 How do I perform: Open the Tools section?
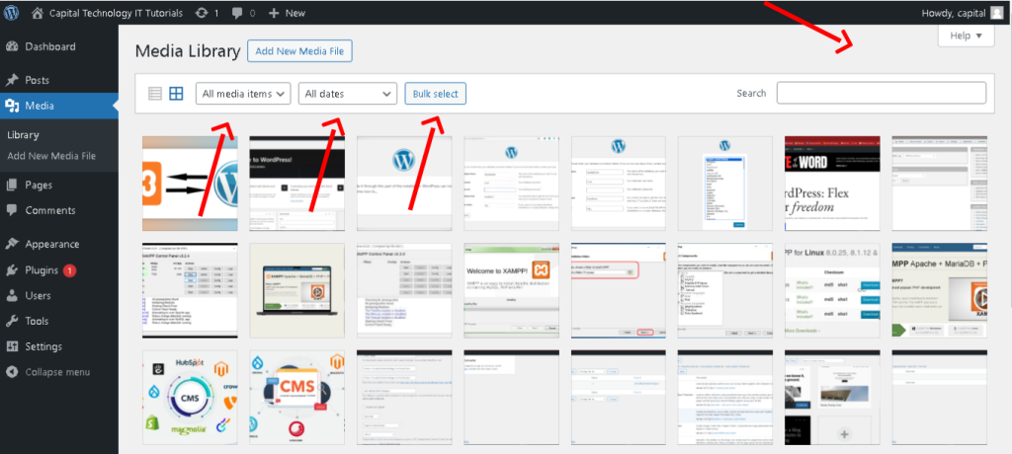pyautogui.click(x=38, y=321)
